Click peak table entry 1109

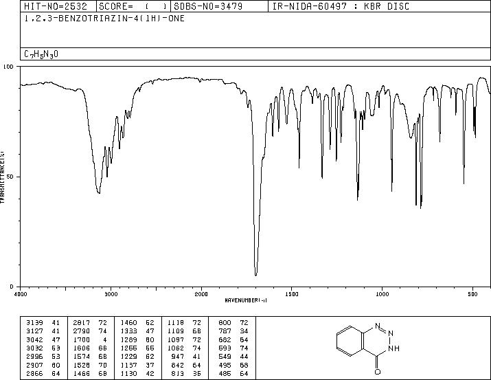(x=176, y=331)
